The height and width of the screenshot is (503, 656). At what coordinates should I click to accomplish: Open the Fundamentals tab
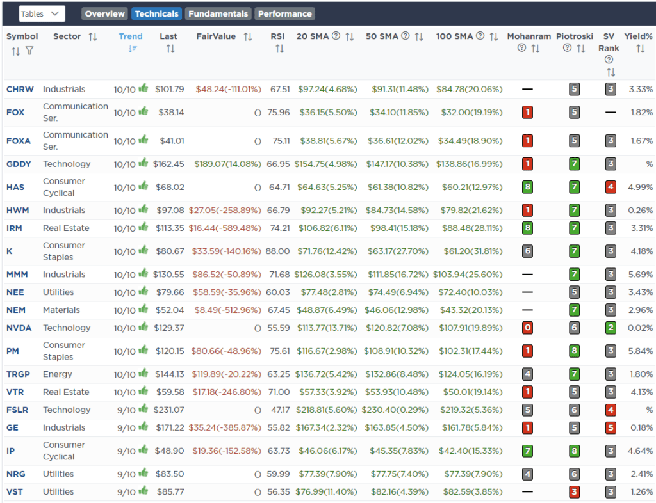coord(218,14)
